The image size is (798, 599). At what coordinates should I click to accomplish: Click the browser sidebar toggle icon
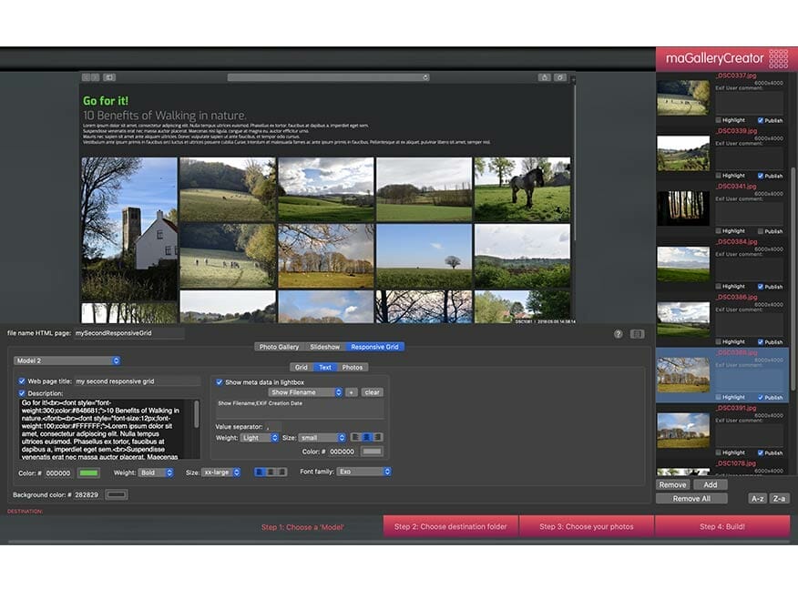(109, 77)
